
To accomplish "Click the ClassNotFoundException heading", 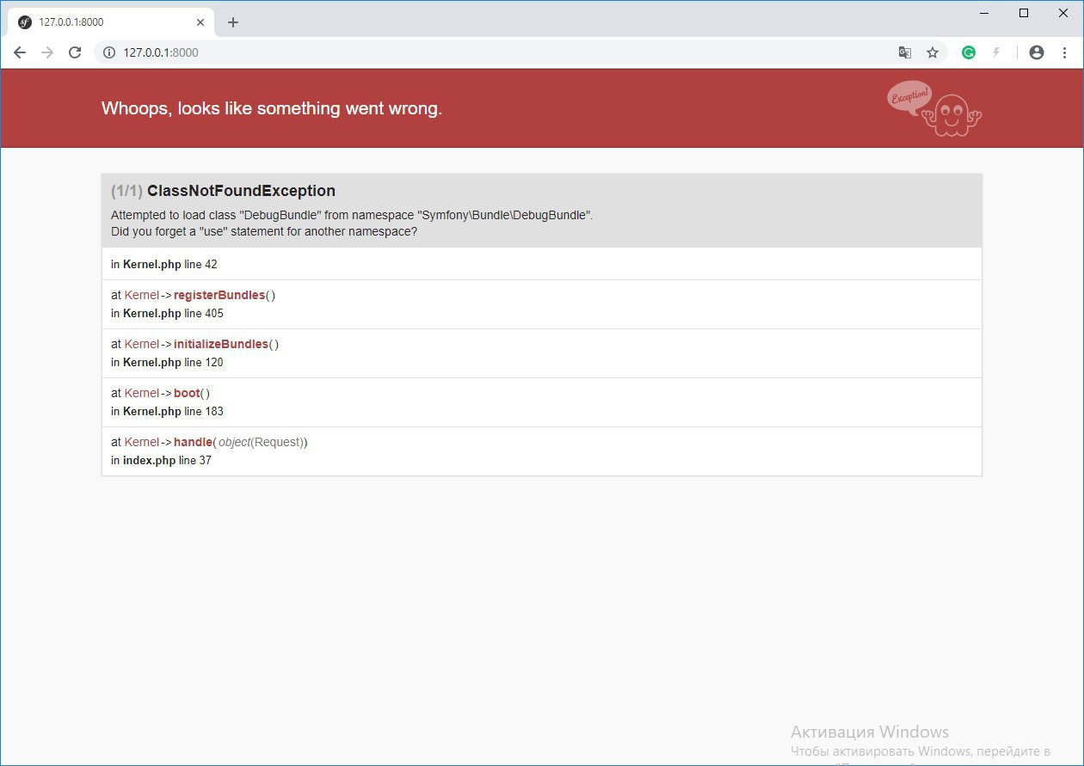I will [x=241, y=191].
